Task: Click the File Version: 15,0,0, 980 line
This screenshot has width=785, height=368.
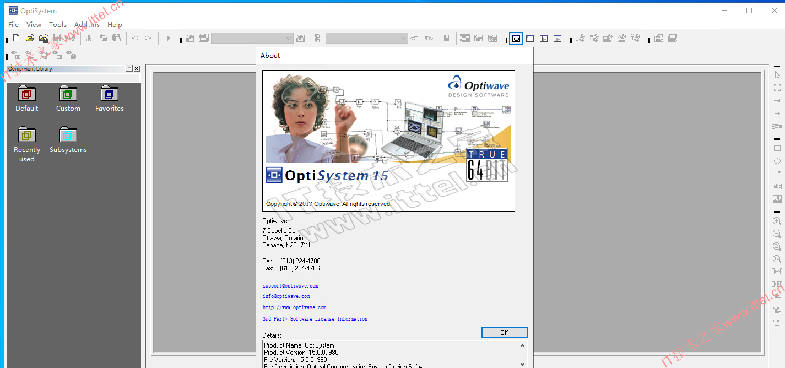Action: pos(296,360)
